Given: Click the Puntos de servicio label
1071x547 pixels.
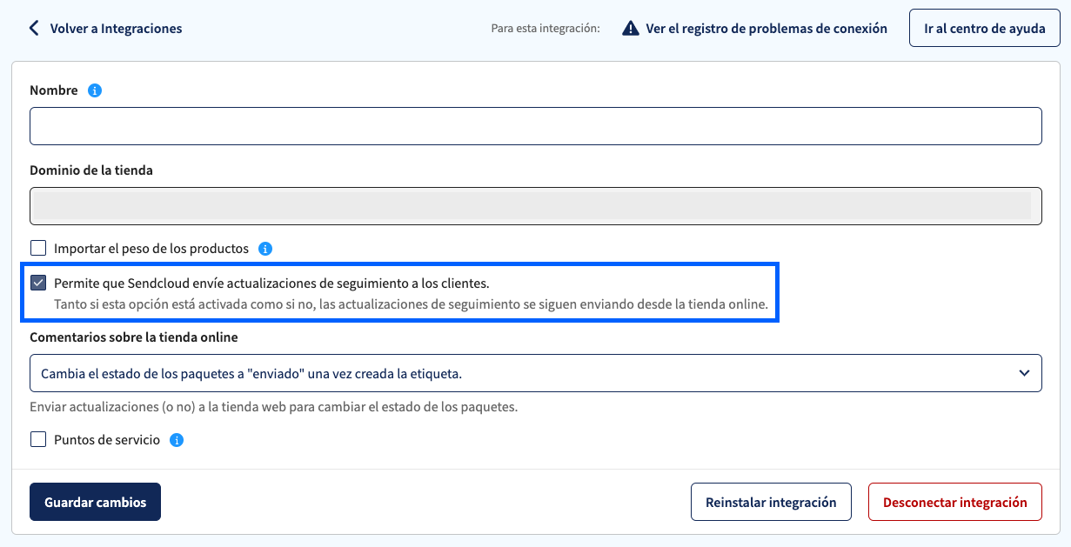Looking at the screenshot, I should tap(107, 440).
